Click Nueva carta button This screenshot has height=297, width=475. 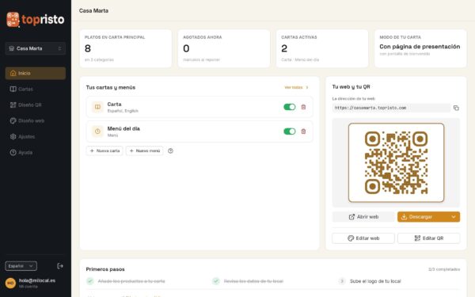coord(104,151)
